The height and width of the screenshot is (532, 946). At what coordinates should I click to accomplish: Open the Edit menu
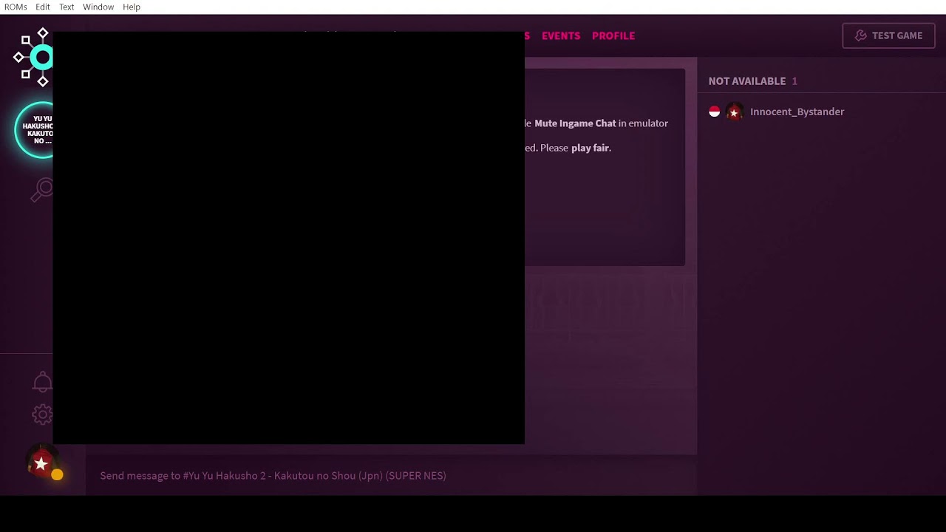(x=43, y=7)
